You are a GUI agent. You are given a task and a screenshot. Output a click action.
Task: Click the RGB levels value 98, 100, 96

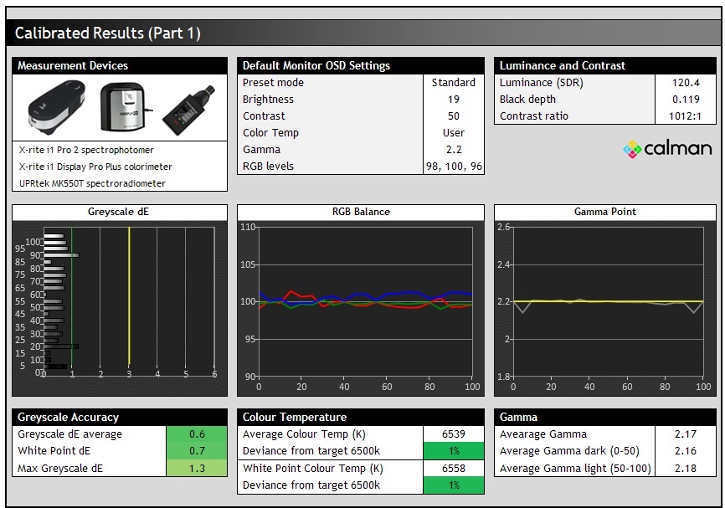[453, 167]
